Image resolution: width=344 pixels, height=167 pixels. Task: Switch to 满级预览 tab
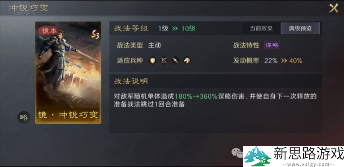300,29
